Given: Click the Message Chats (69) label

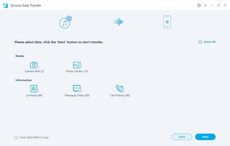Looking at the screenshot, I should [77, 96].
